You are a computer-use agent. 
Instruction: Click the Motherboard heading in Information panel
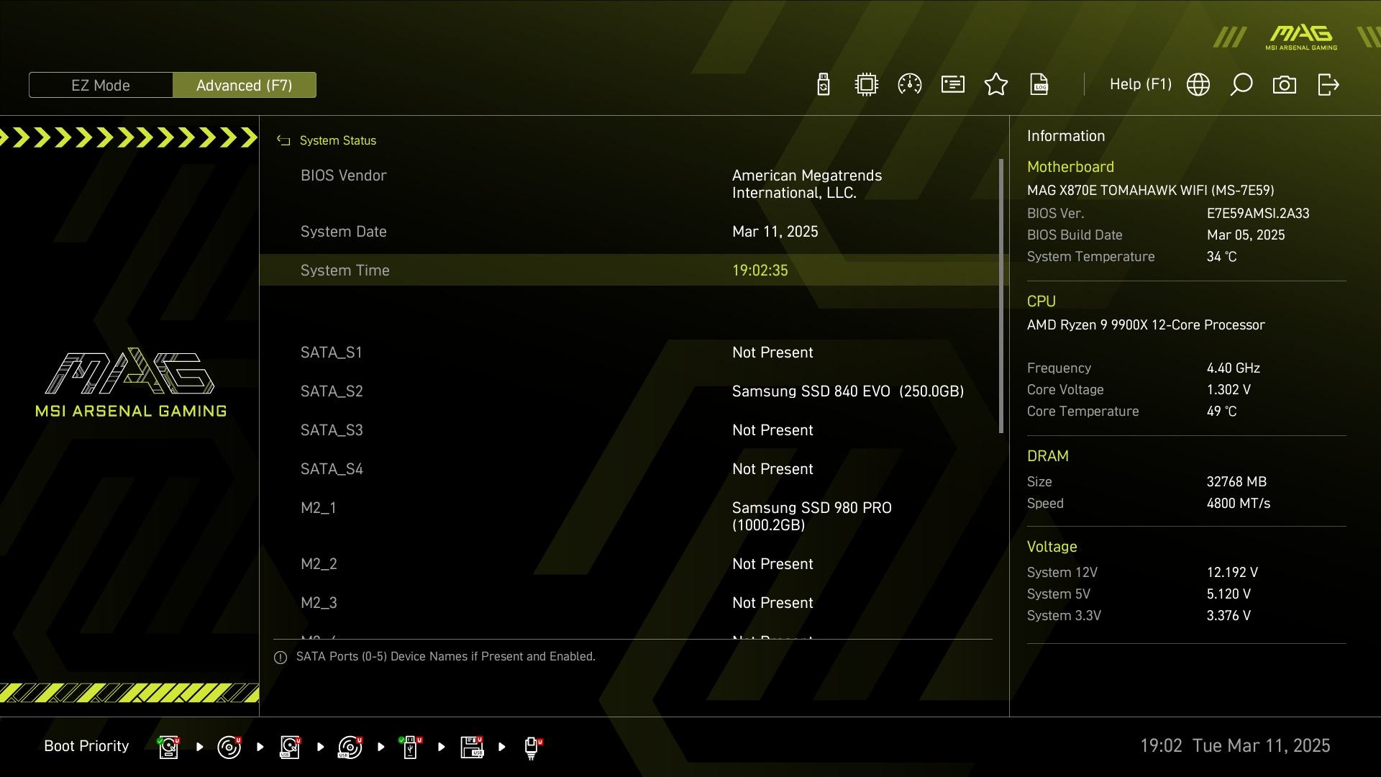[1070, 167]
